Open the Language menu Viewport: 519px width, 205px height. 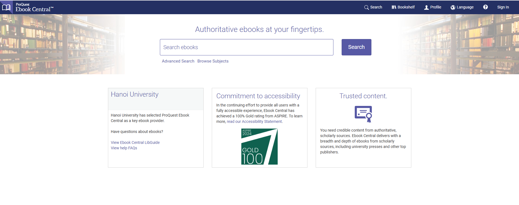465,7
